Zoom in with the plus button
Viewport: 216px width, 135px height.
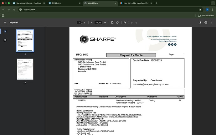[x=105, y=23]
